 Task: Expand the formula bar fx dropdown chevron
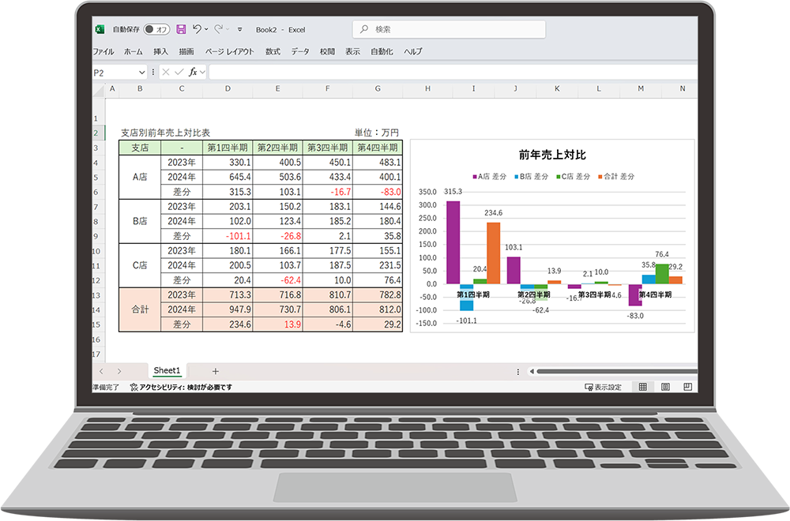203,73
